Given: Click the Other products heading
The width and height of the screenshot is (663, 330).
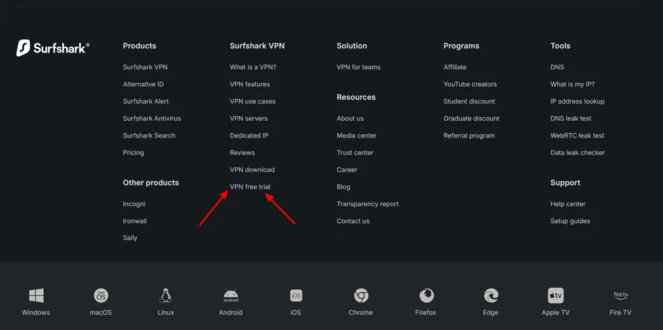Looking at the screenshot, I should click(151, 183).
